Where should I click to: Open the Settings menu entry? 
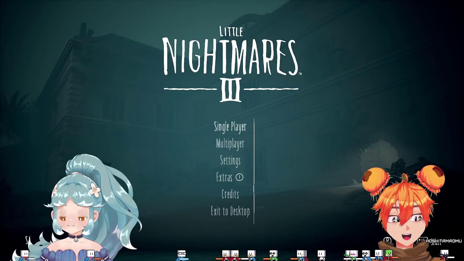coord(230,160)
